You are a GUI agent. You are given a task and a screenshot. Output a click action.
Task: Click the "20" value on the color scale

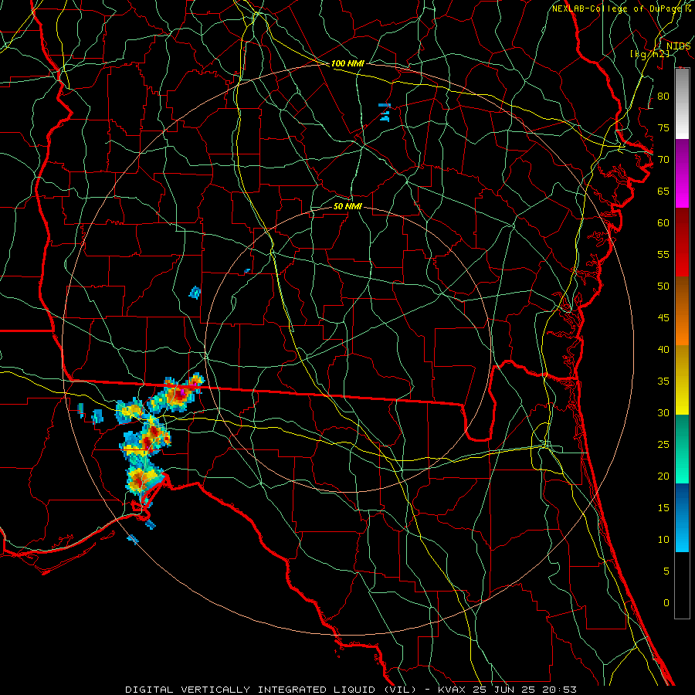click(x=663, y=476)
